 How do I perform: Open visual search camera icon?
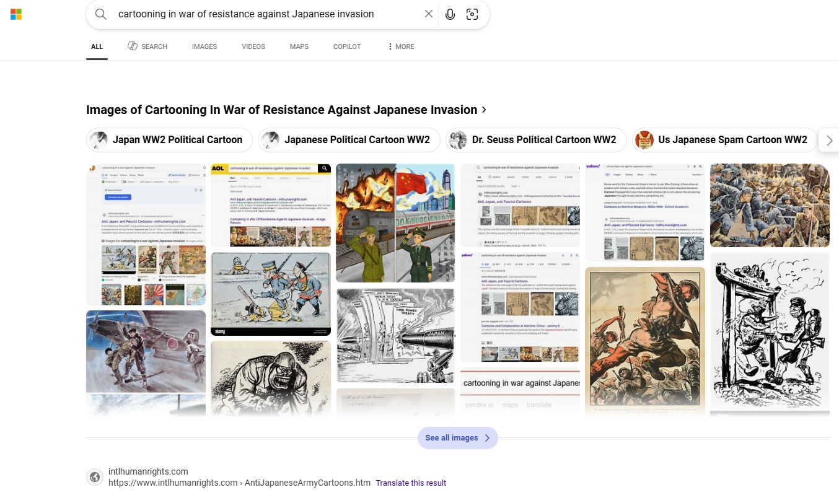(x=472, y=14)
